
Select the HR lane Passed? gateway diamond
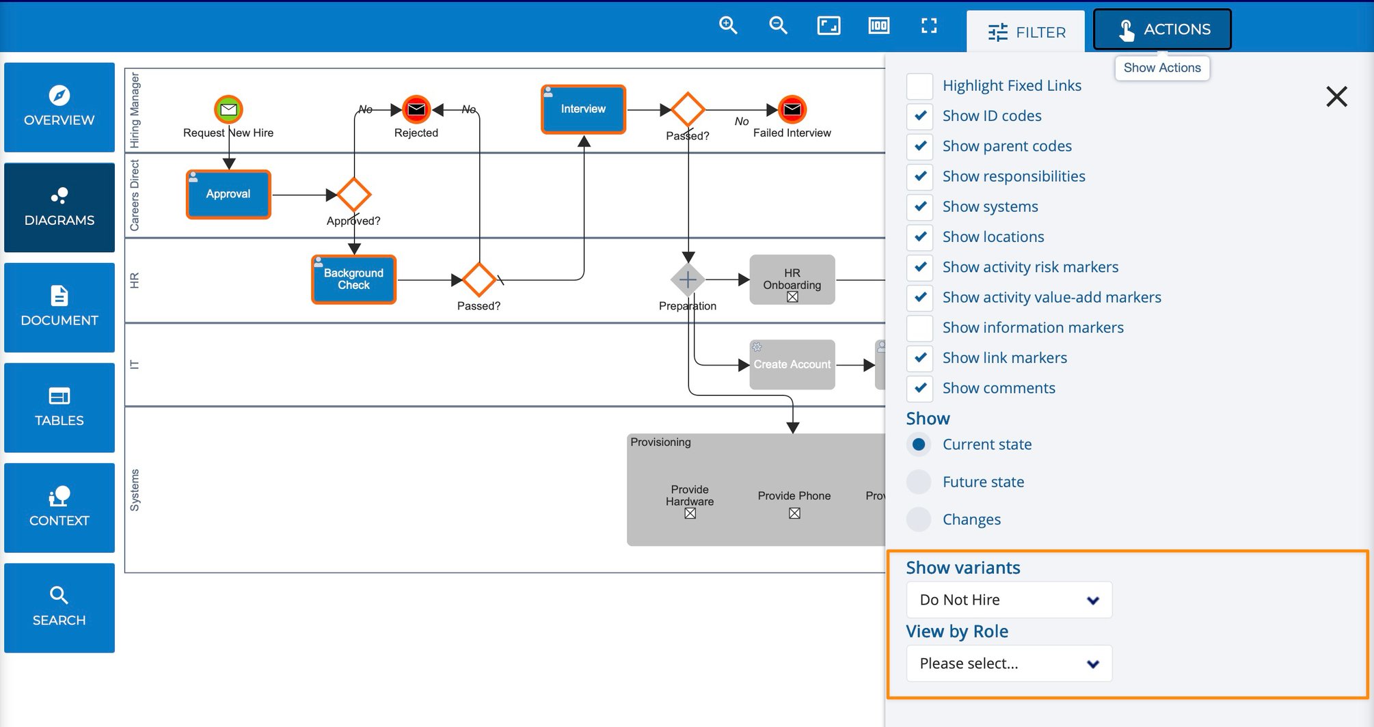click(479, 279)
